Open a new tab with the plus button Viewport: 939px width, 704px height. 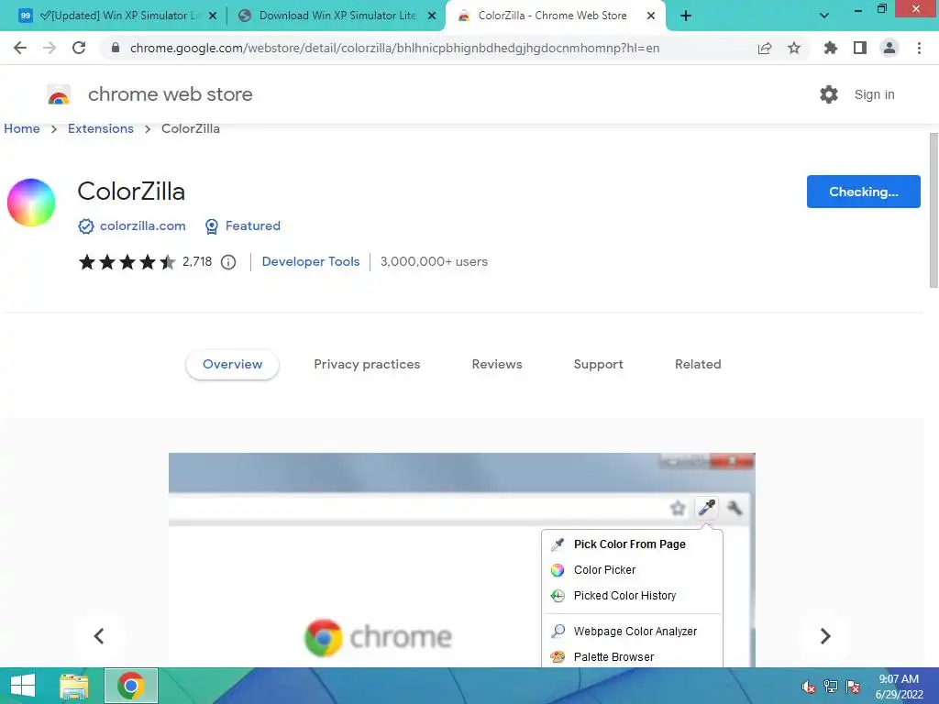[686, 16]
